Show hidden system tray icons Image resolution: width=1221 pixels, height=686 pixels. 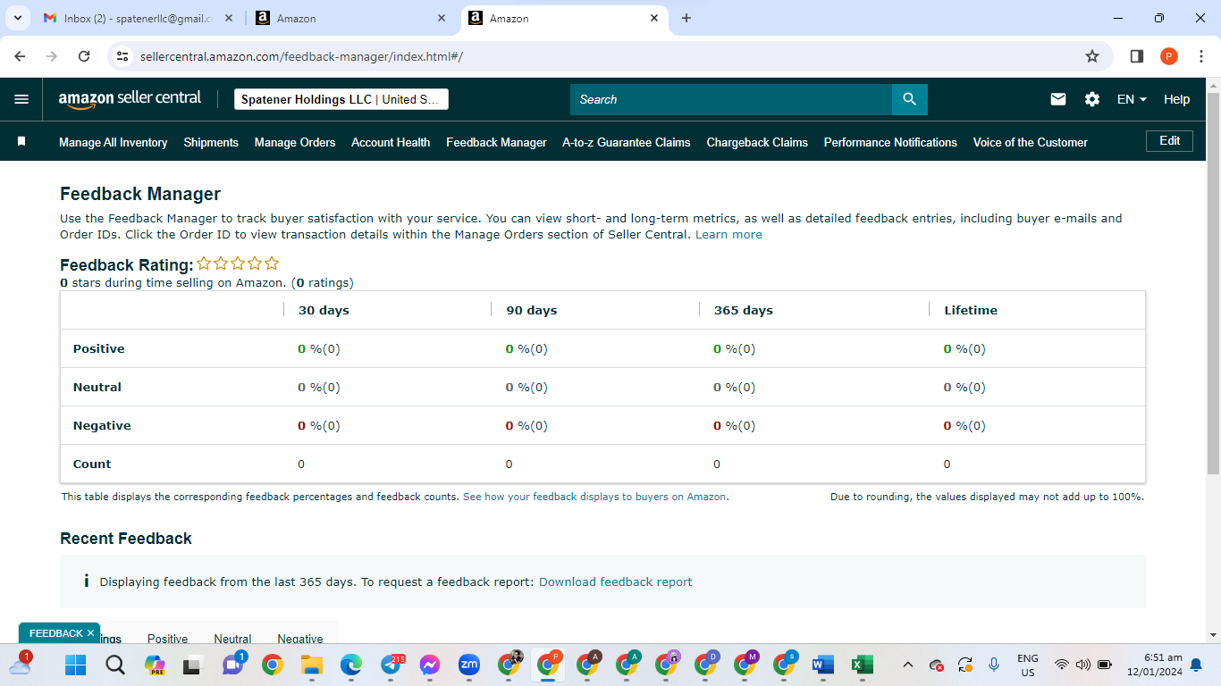[x=908, y=665]
